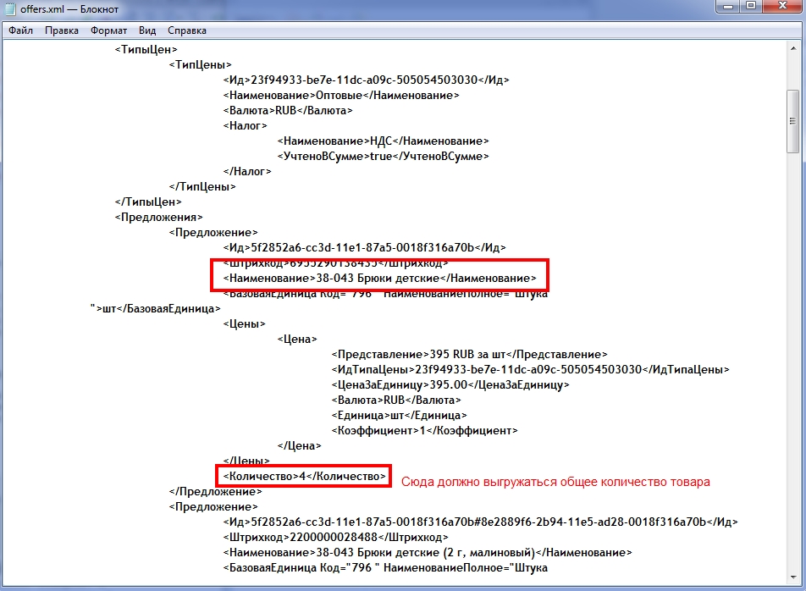806x591 pixels.
Task: Open the Файл menu
Action: pos(20,30)
